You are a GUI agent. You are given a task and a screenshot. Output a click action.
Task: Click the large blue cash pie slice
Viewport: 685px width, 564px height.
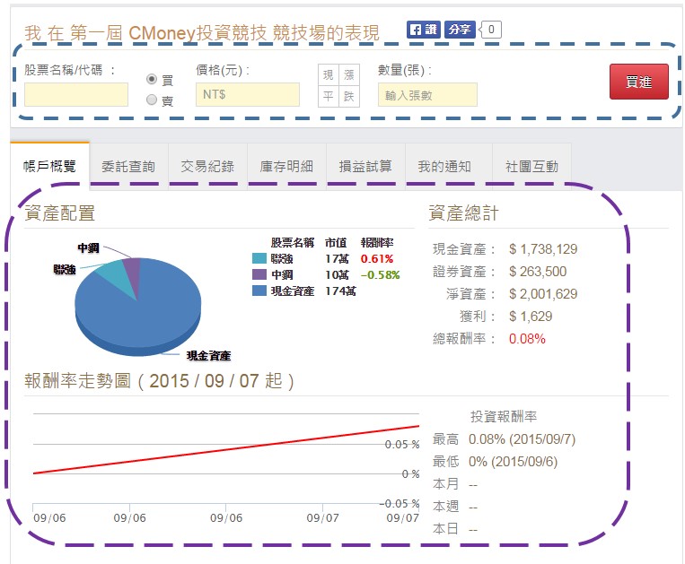pyautogui.click(x=140, y=318)
